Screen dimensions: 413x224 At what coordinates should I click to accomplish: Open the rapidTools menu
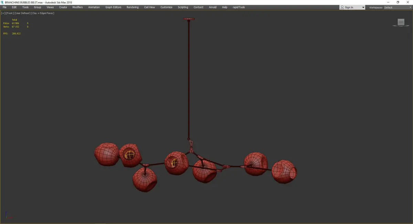coord(239,7)
